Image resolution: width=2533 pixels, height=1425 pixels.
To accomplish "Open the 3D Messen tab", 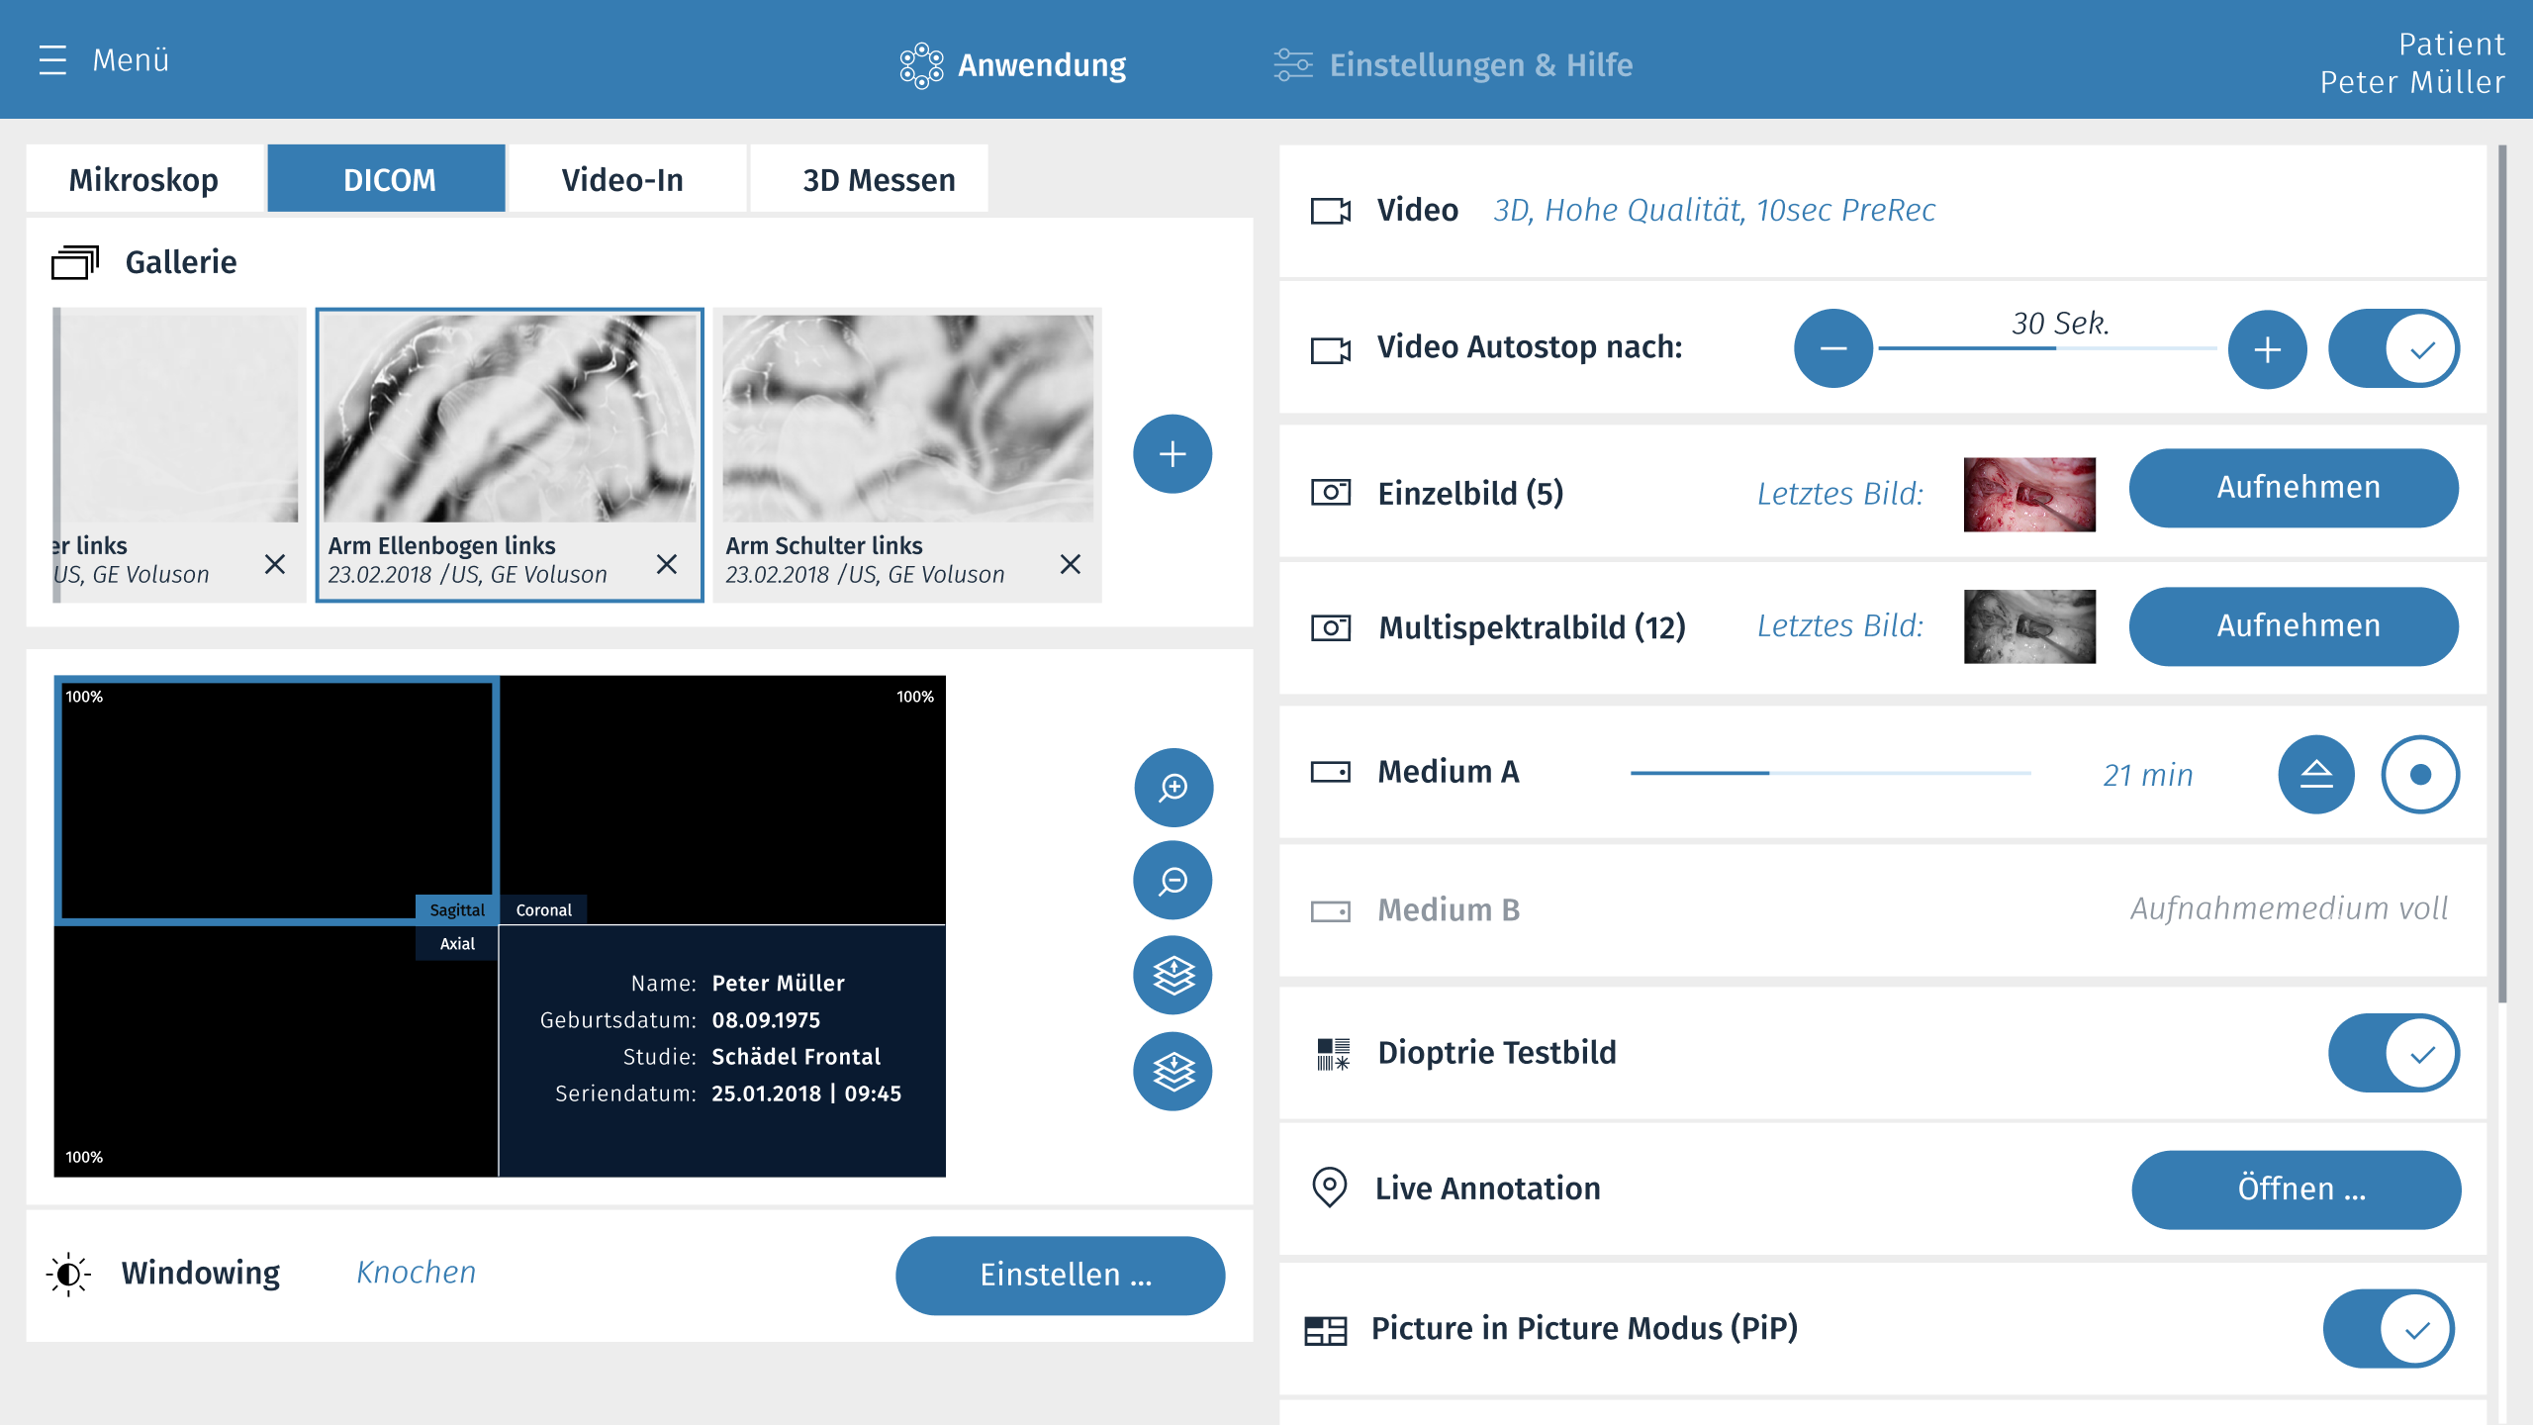I will pyautogui.click(x=879, y=179).
